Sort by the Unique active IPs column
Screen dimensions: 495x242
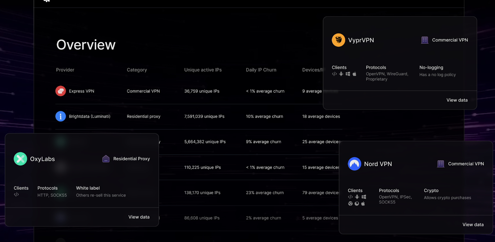click(x=203, y=70)
